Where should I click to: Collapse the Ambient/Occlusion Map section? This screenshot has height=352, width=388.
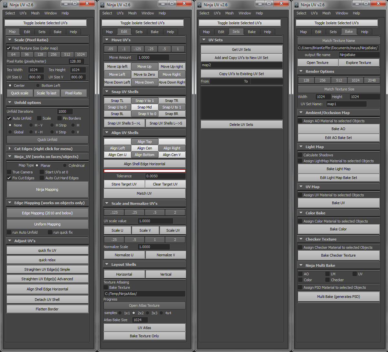[300, 113]
